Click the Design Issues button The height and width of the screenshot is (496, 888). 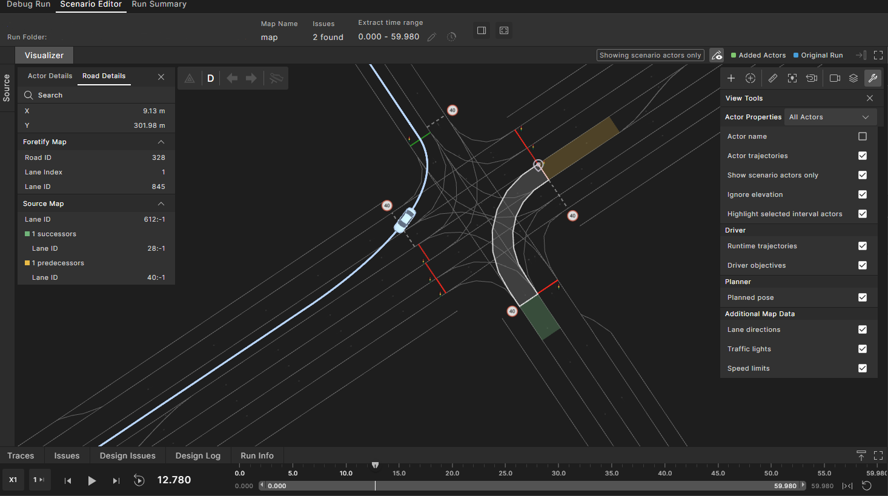click(127, 455)
